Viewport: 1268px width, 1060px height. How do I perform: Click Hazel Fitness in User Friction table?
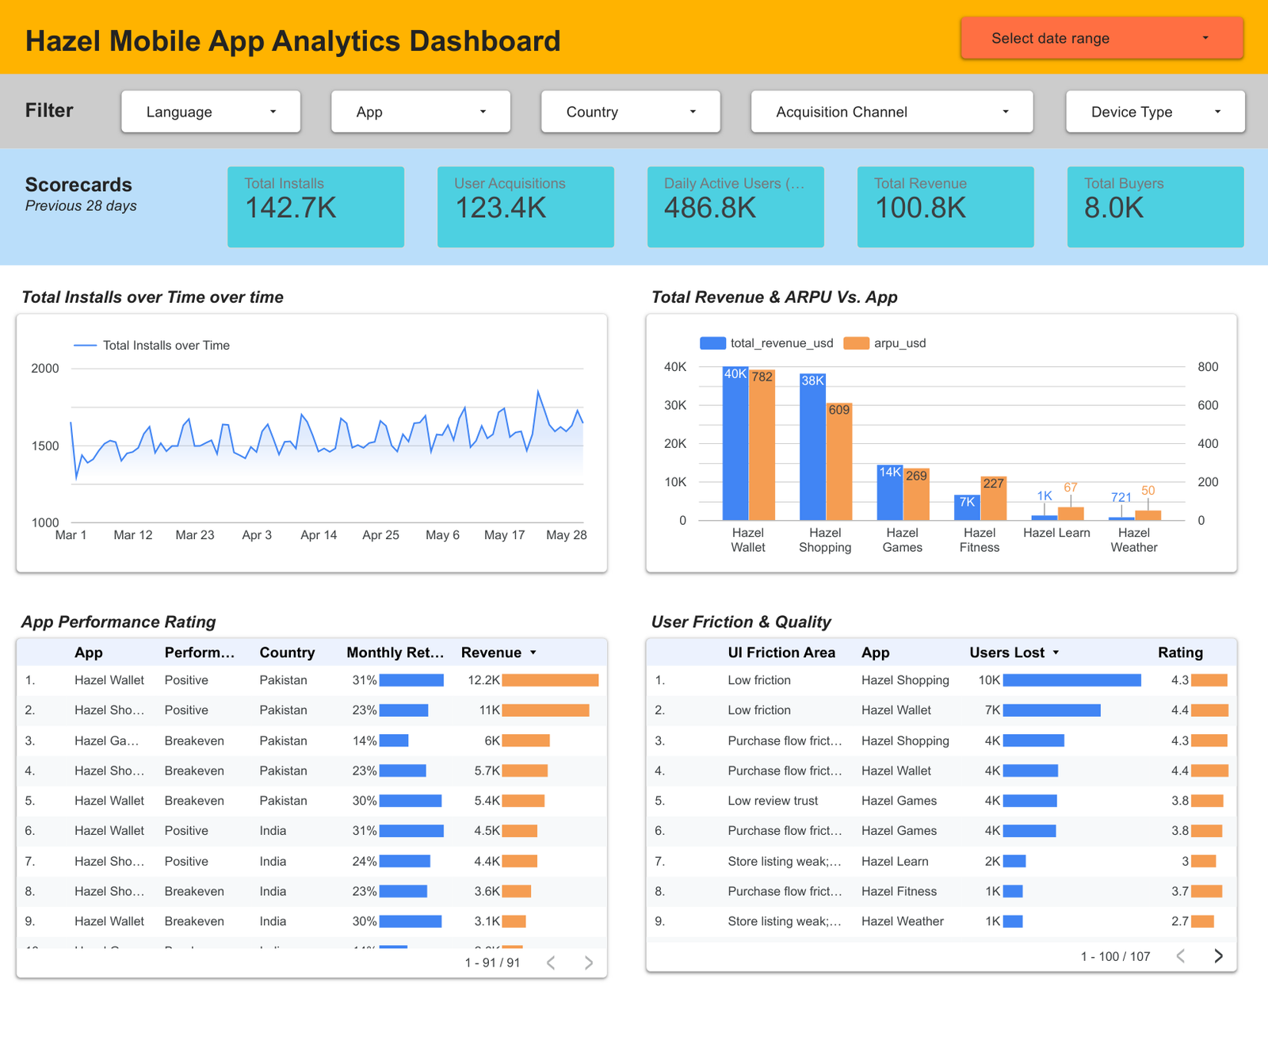(x=899, y=891)
